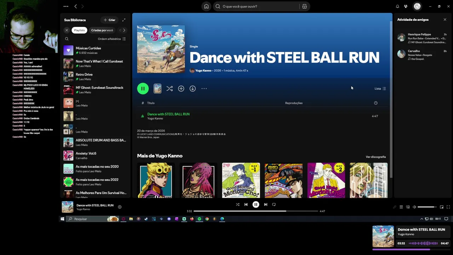Clear the active library filters
The width and height of the screenshot is (453, 255).
click(67, 30)
